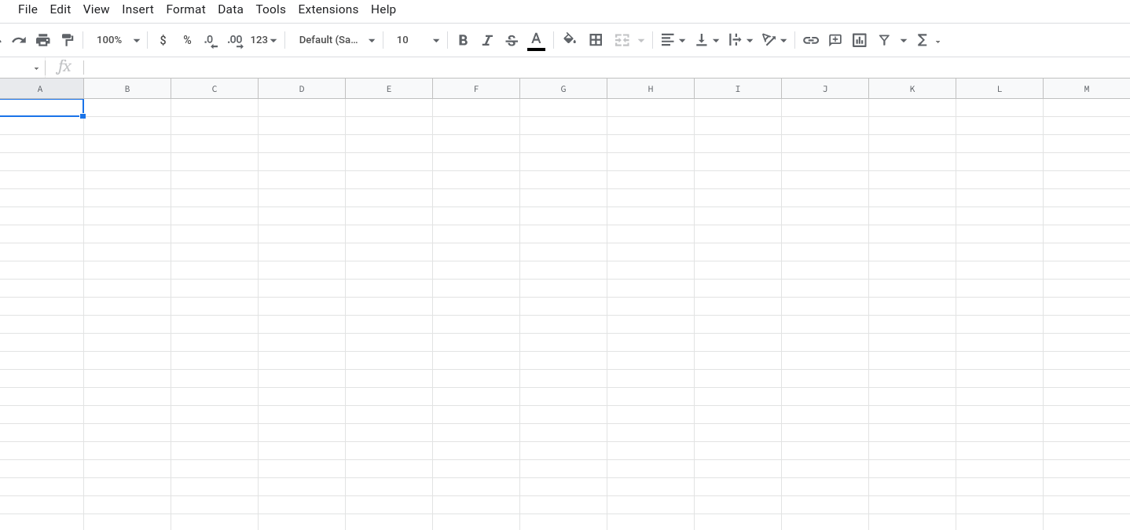The height and width of the screenshot is (530, 1130).
Task: Increase decimal places icon
Action: 235,41
